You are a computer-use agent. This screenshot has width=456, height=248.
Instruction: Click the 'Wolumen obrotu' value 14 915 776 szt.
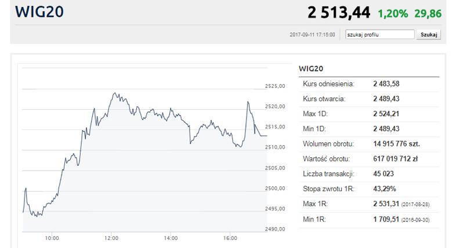point(396,143)
